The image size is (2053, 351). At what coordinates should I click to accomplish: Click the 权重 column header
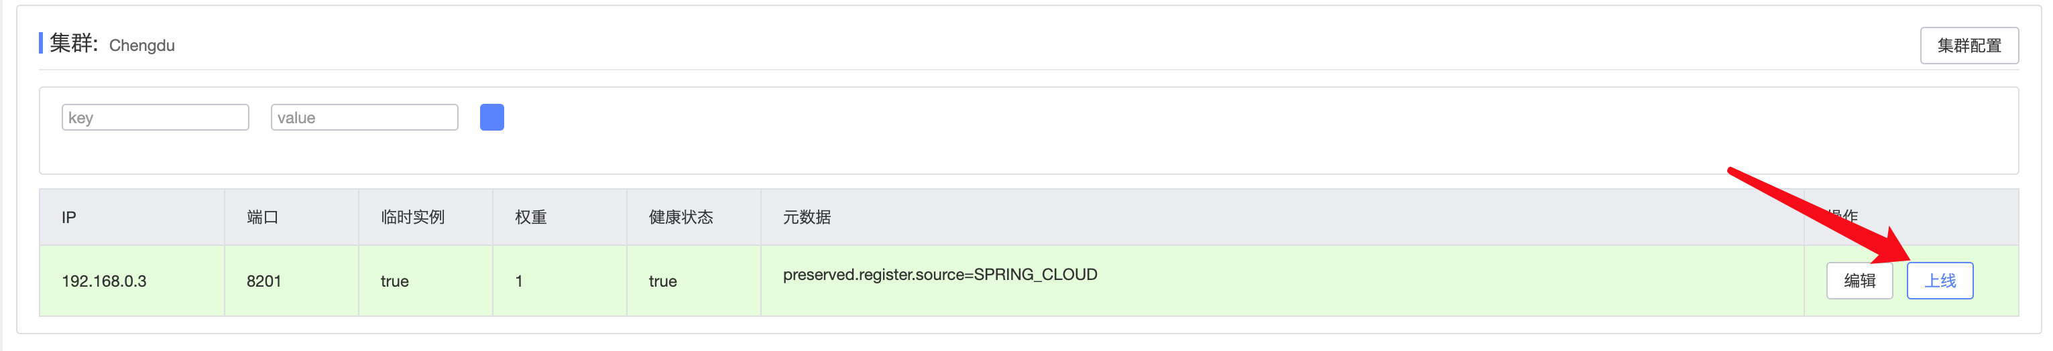pos(531,217)
